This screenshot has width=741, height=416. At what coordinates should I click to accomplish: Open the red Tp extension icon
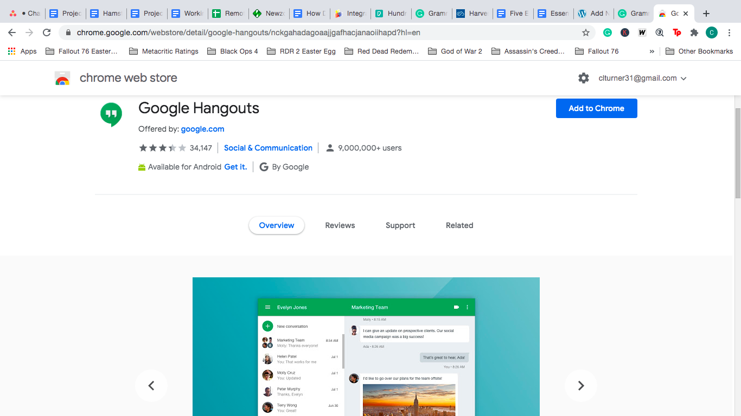tap(677, 32)
